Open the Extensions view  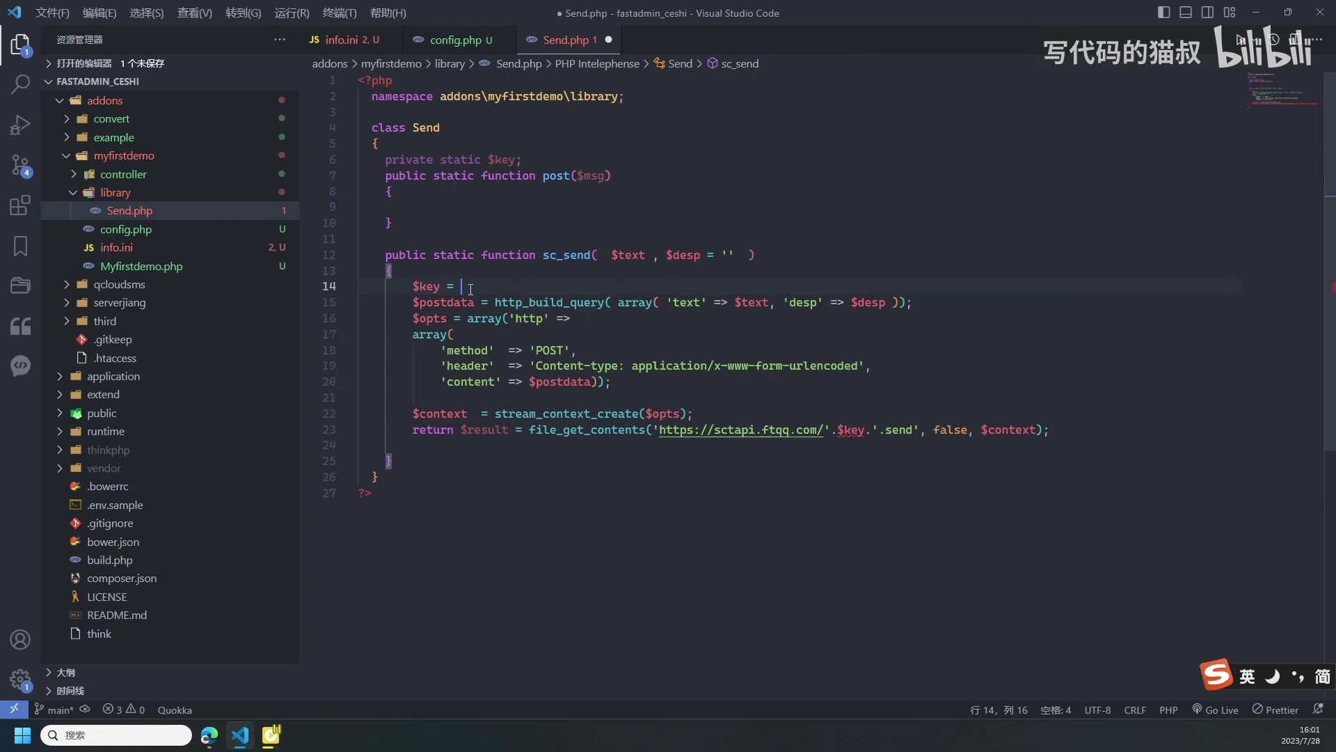(x=20, y=205)
